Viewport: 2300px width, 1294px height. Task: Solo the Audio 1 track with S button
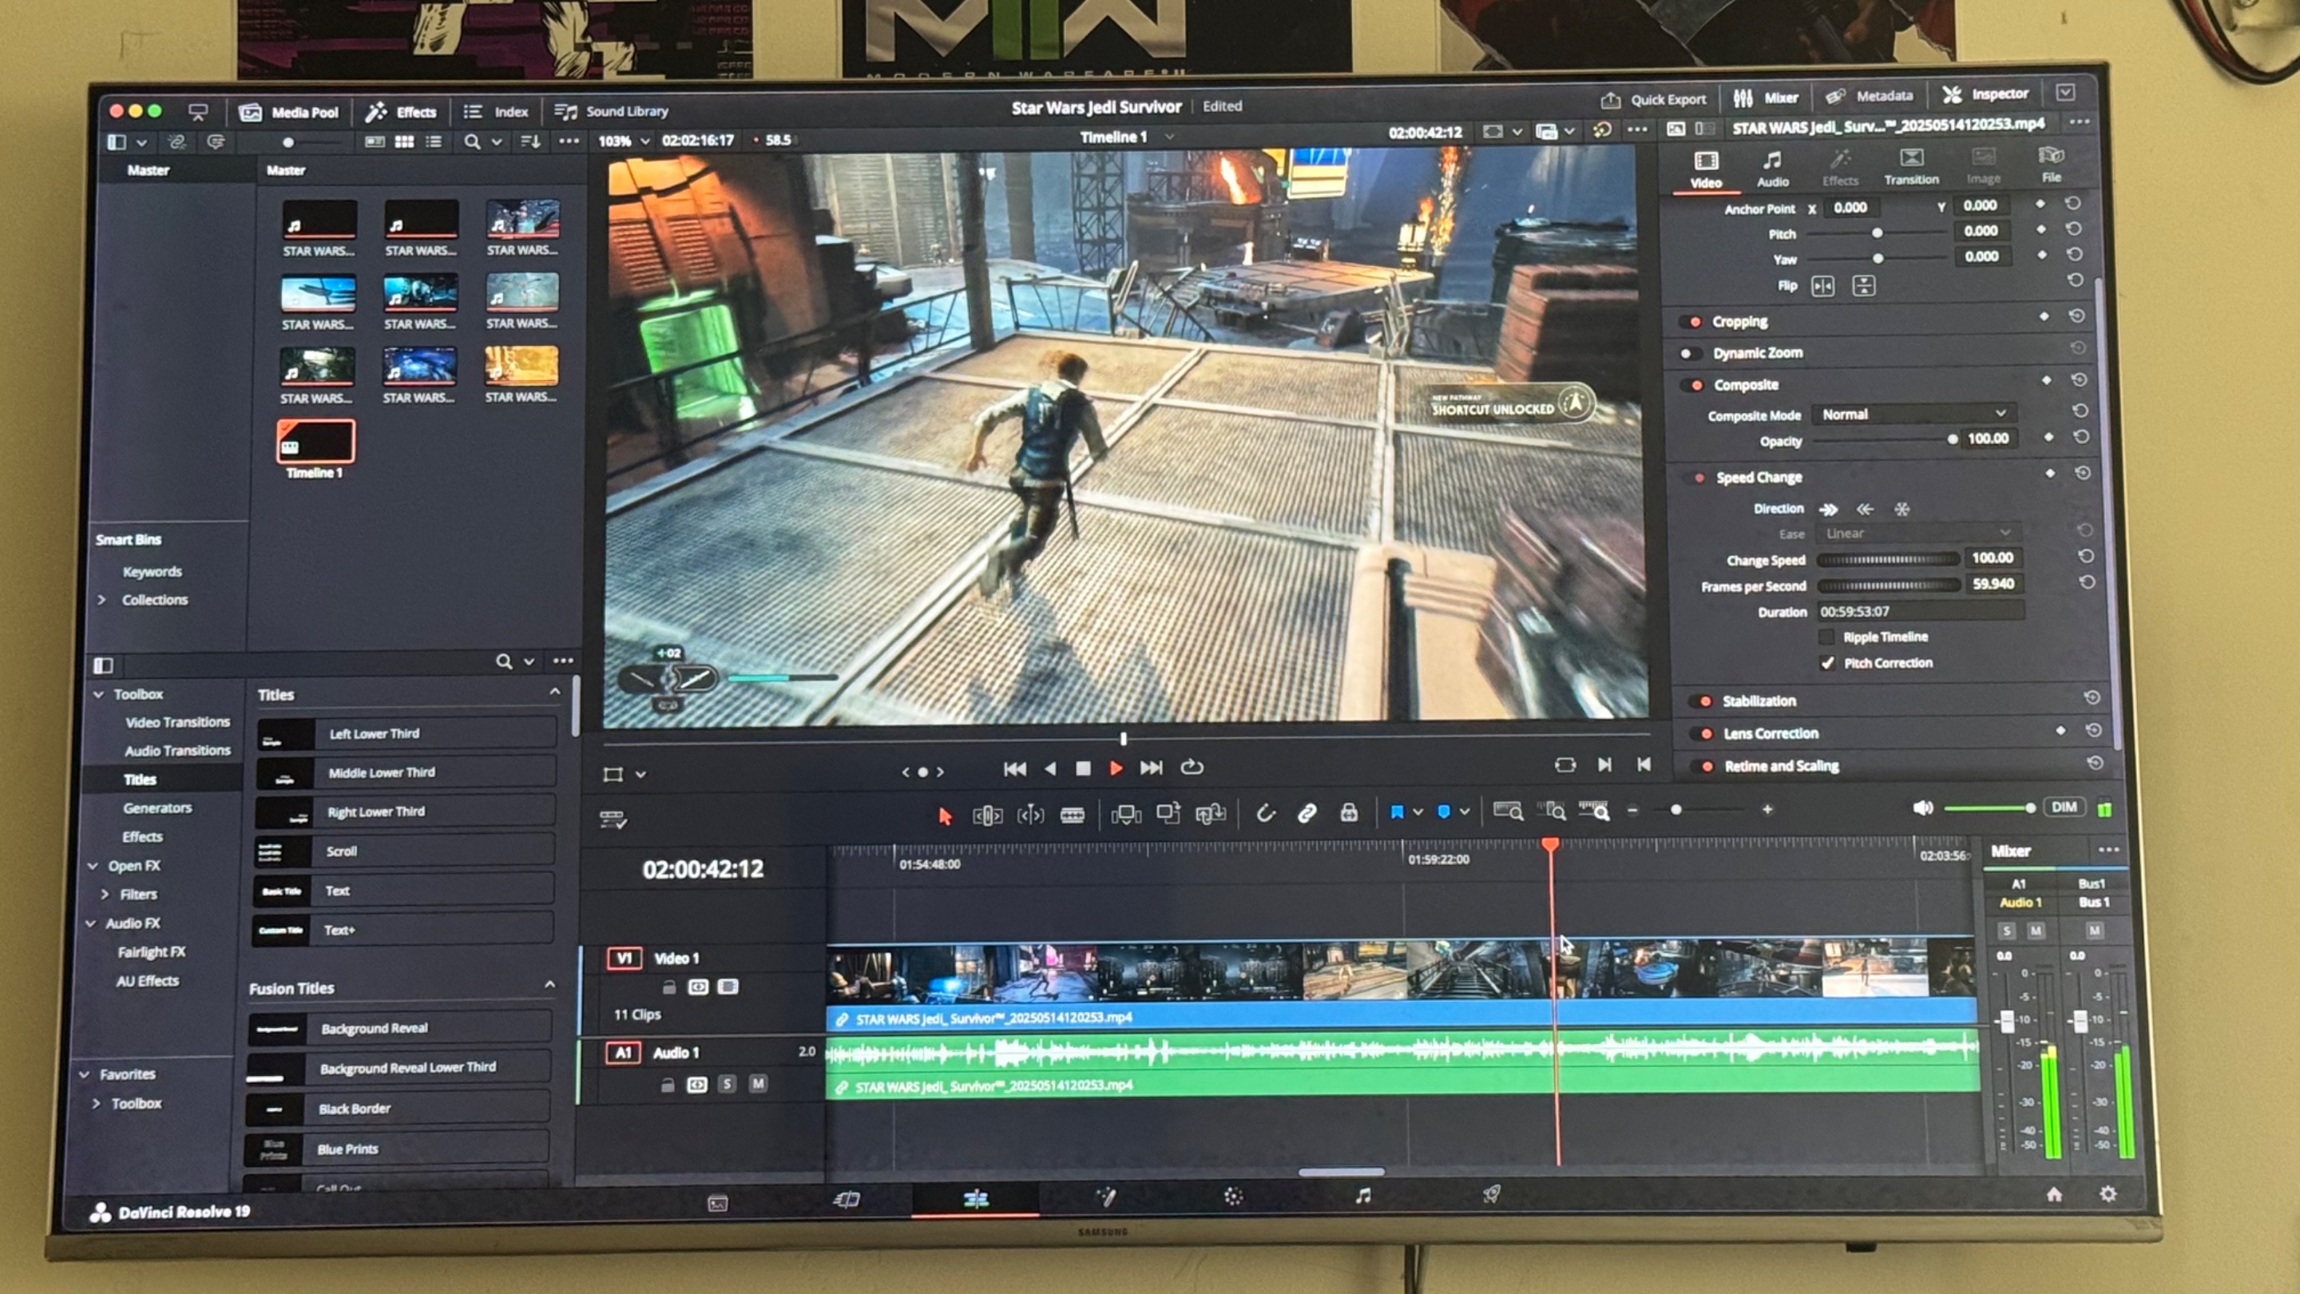(727, 1084)
